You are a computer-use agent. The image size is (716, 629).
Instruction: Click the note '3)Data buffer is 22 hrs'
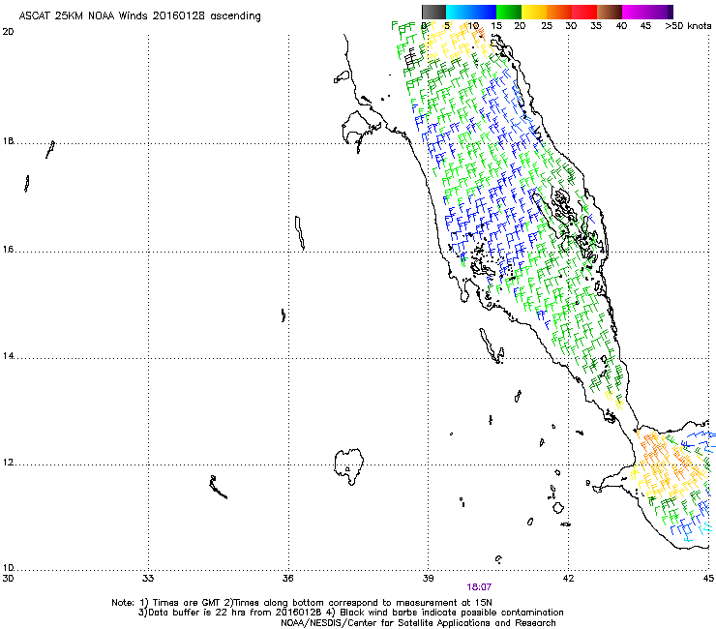point(350,613)
